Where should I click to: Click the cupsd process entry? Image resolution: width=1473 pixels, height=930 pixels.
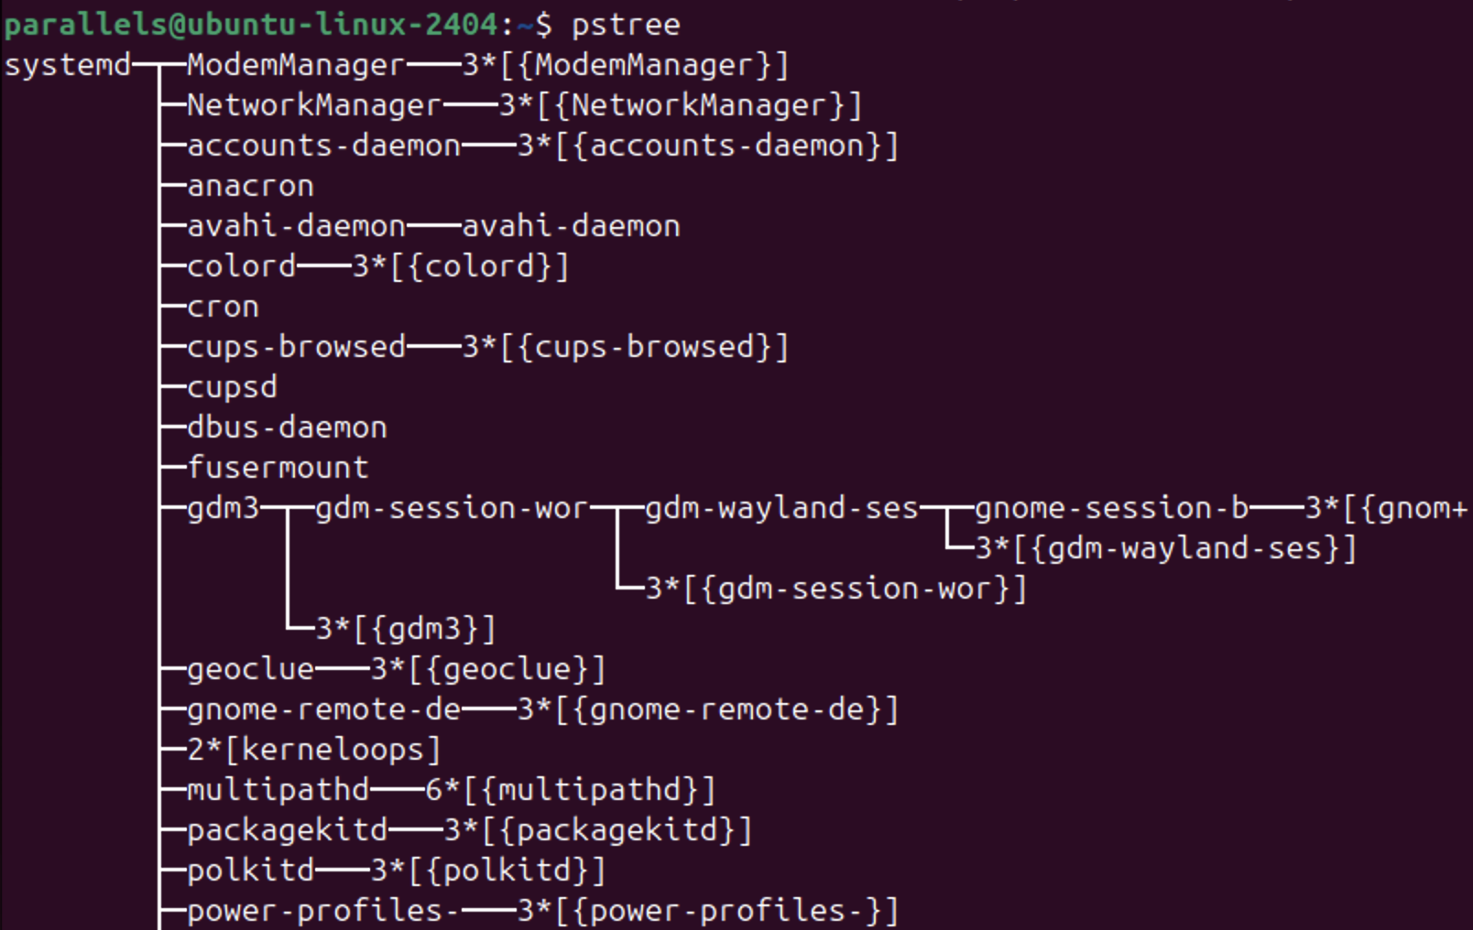232,388
